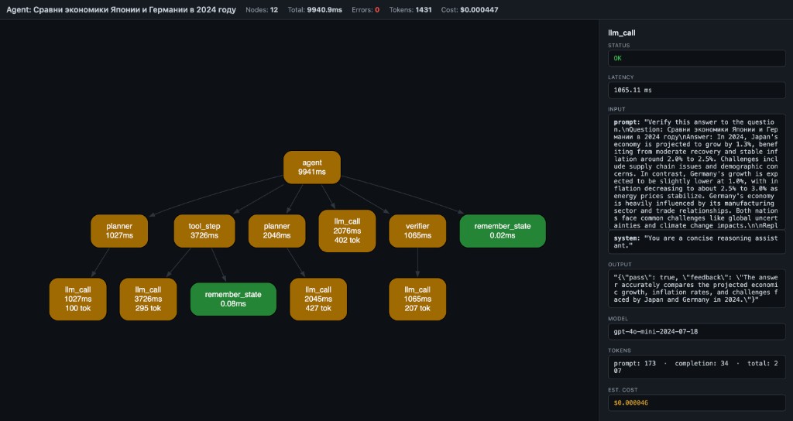Select the planner node with 2046ms
The image size is (793, 421).
pos(276,231)
